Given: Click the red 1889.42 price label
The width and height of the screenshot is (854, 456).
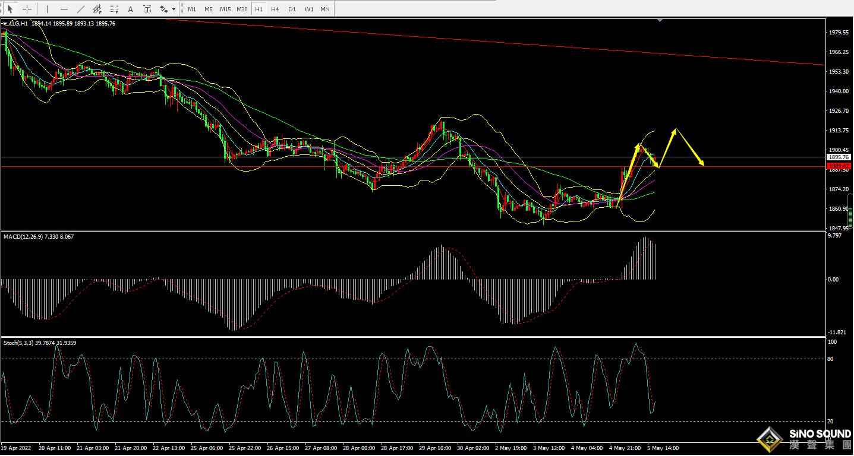Looking at the screenshot, I should 839,166.
